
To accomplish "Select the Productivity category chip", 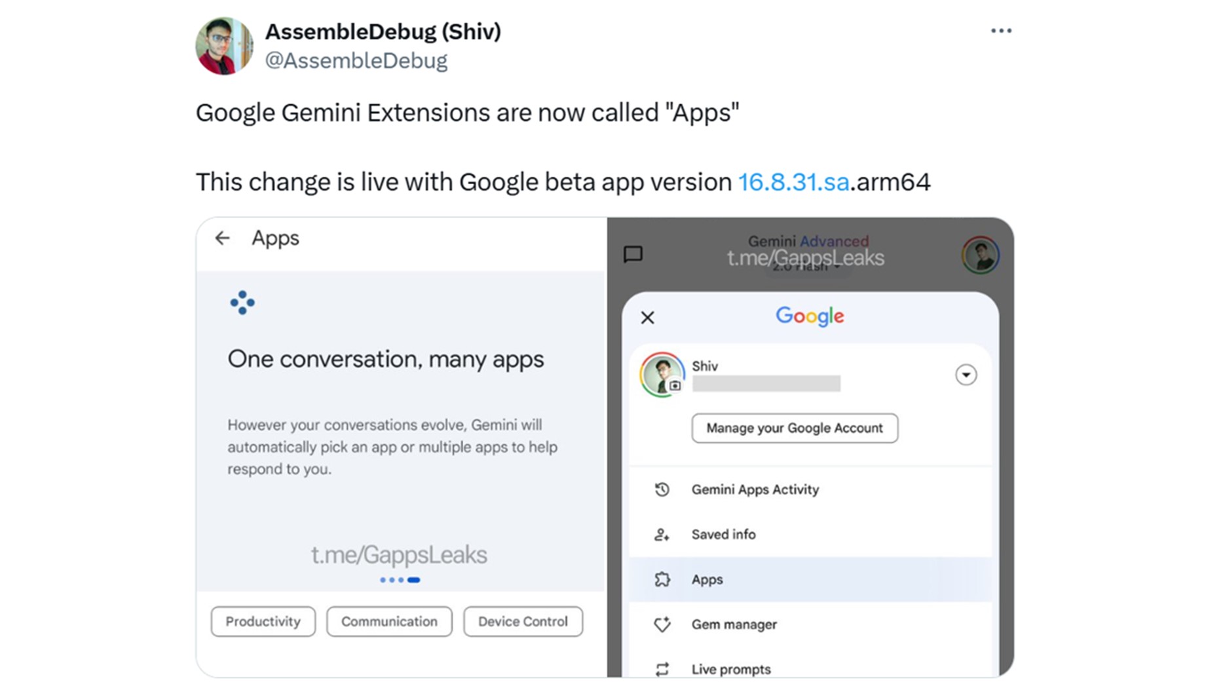I will click(x=263, y=621).
